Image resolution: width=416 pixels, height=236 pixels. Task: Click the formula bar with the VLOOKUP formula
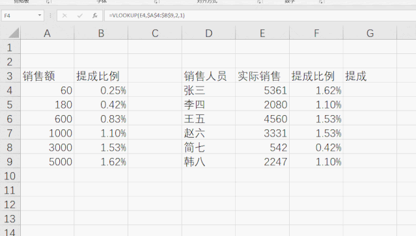[260, 16]
